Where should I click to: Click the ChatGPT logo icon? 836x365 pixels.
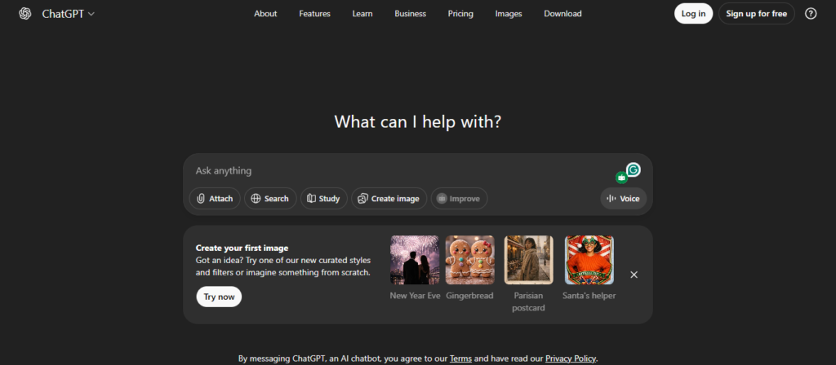[24, 14]
